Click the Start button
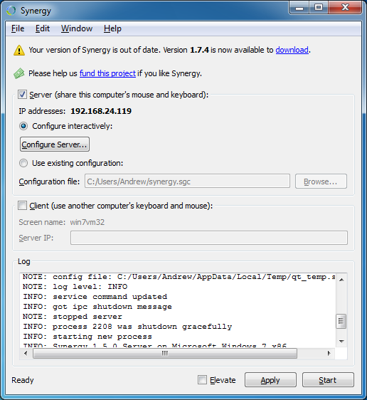The width and height of the screenshot is (367, 400). [328, 380]
